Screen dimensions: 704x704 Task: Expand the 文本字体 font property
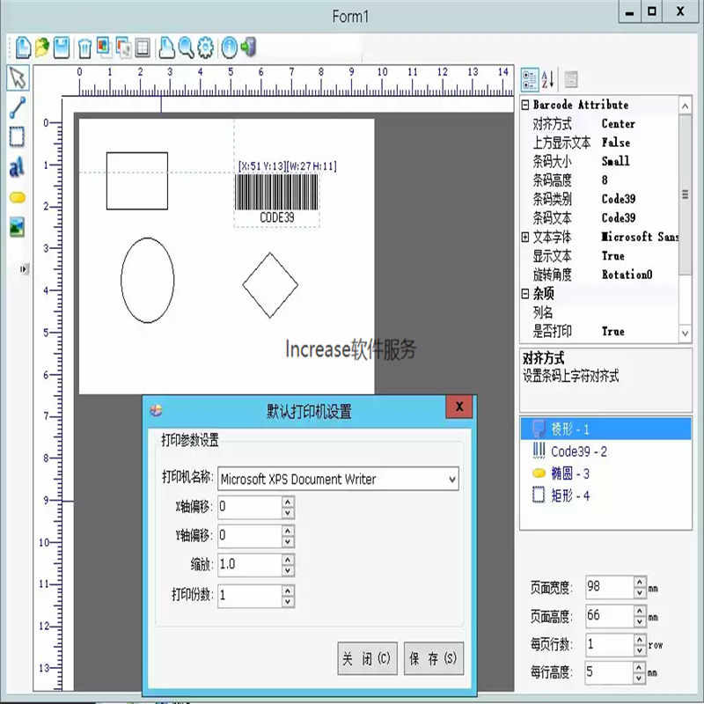(525, 237)
